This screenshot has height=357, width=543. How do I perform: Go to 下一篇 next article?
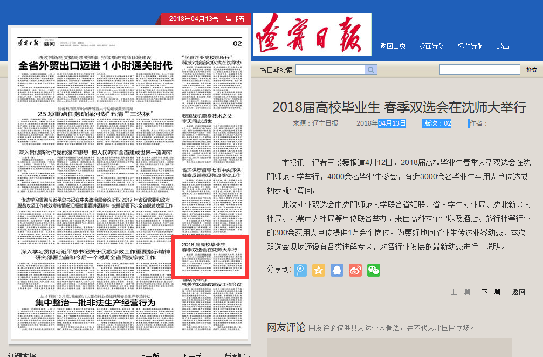tap(491, 292)
